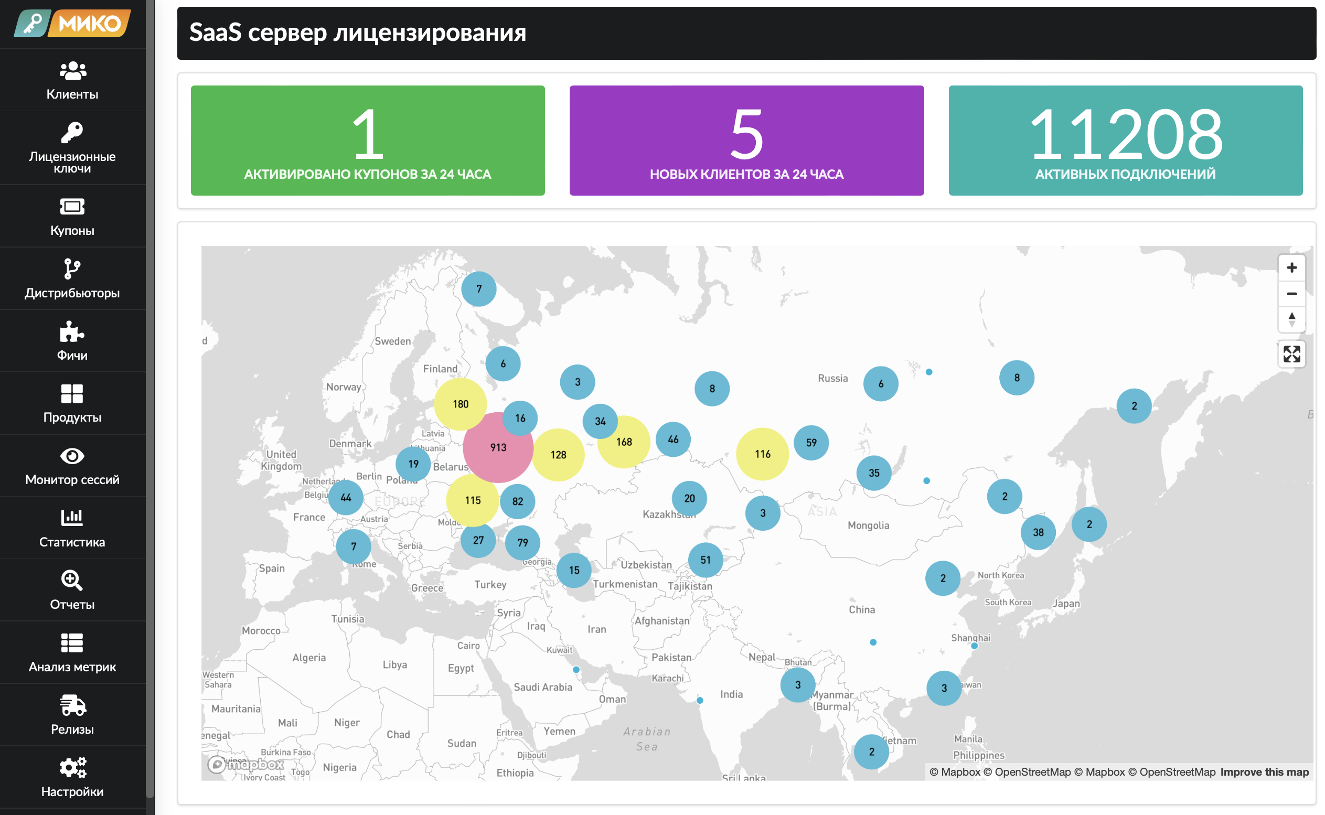Click the Mapbox logo on map
Image resolution: width=1325 pixels, height=815 pixels.
point(246,764)
